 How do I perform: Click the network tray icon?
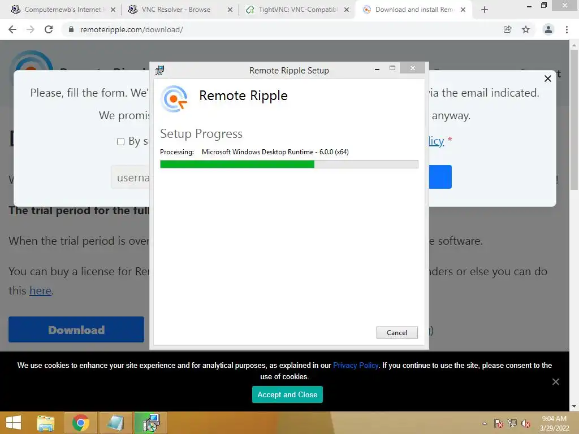512,423
